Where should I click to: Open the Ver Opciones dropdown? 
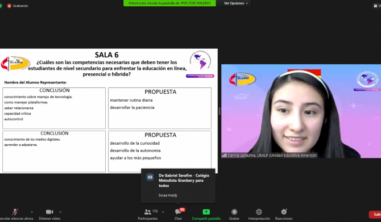[x=235, y=3]
